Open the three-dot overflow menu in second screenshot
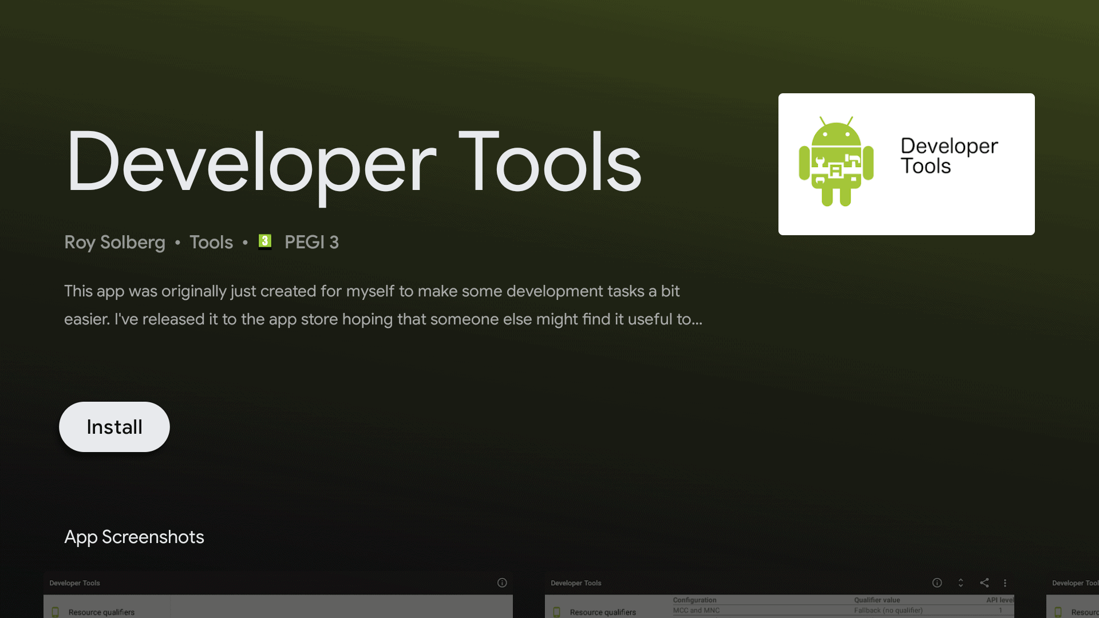Image resolution: width=1099 pixels, height=618 pixels. (1005, 583)
